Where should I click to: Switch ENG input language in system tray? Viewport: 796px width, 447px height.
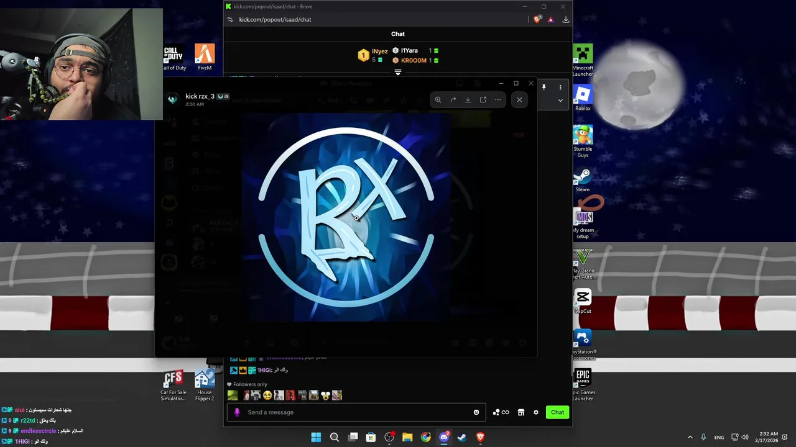point(719,437)
